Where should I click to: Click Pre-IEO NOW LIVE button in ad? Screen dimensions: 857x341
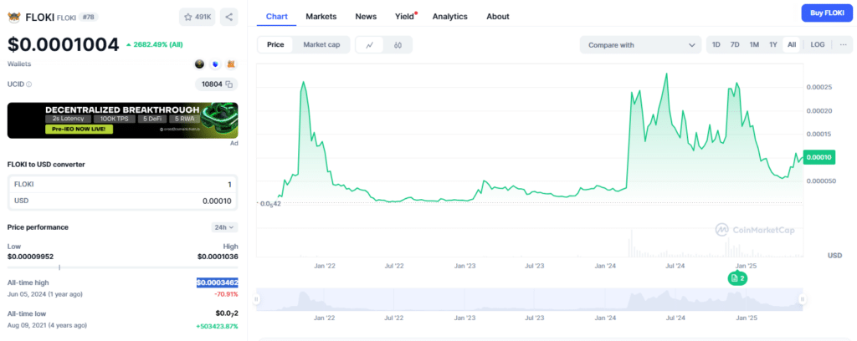click(80, 130)
